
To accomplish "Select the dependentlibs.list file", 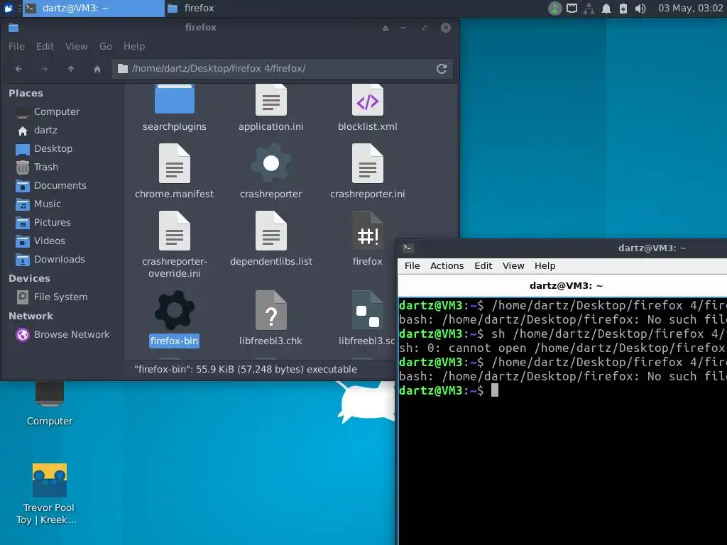I will (x=270, y=239).
